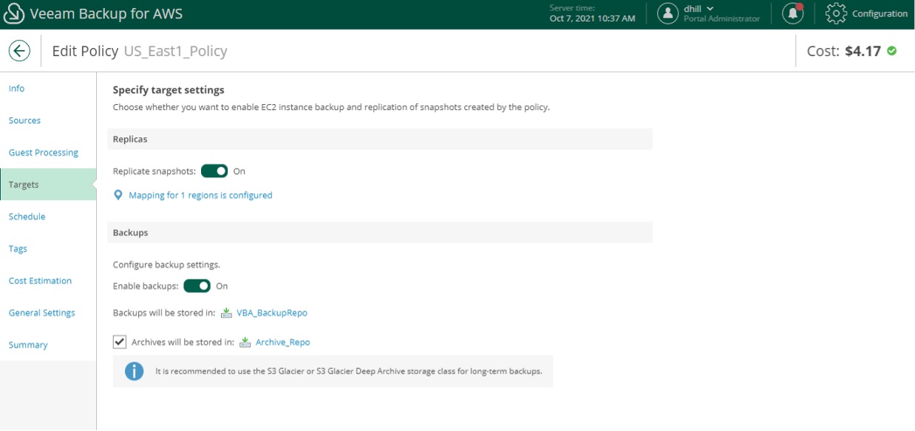Select the Info step
Viewport: 915px width, 431px height.
click(x=16, y=89)
